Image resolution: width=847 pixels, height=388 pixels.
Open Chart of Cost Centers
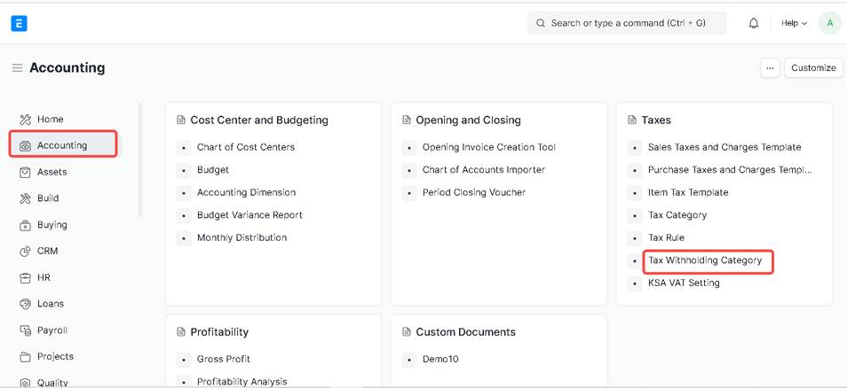click(x=246, y=147)
